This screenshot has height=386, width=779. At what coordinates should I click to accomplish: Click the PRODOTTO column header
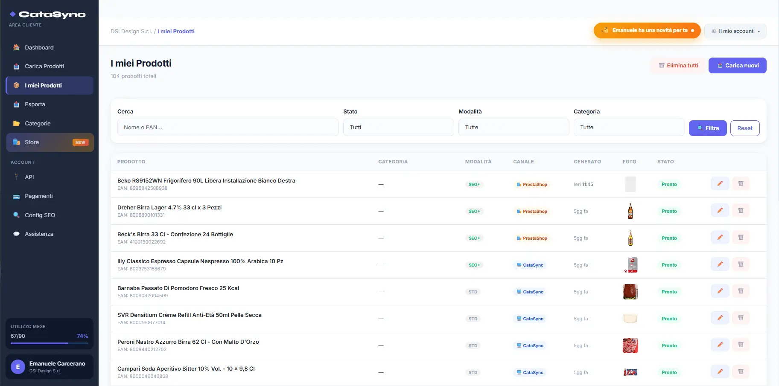(x=131, y=162)
